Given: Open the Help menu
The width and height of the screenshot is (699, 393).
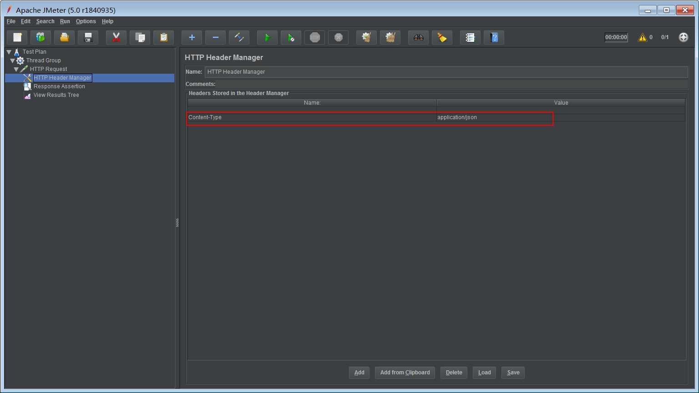Looking at the screenshot, I should pos(107,21).
